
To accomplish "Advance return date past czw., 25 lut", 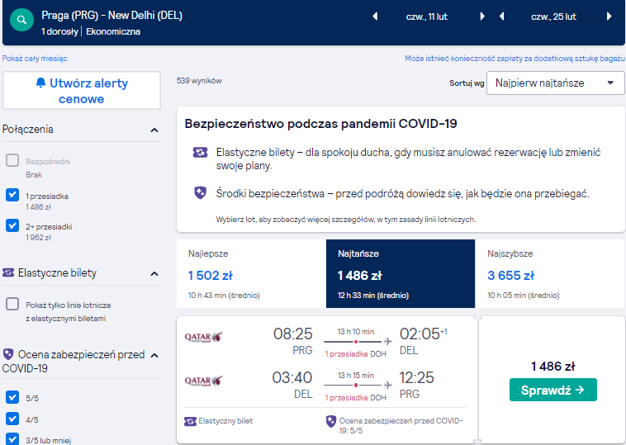I will 609,17.
